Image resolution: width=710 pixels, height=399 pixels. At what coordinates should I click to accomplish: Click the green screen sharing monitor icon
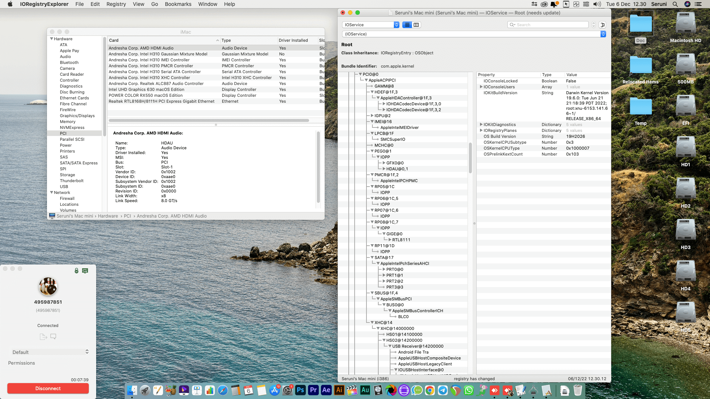point(85,271)
